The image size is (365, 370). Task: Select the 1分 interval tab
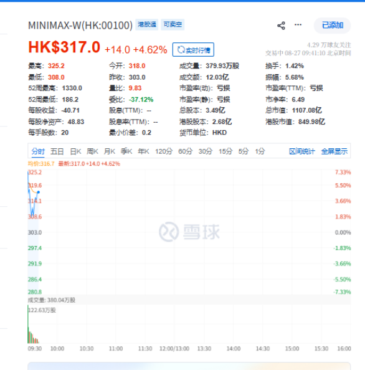tap(260, 151)
